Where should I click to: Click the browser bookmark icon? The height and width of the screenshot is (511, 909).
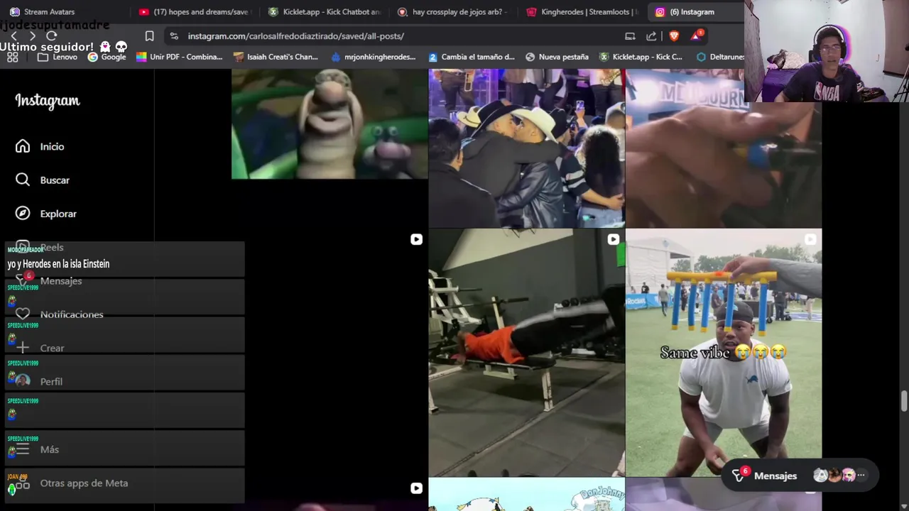(x=149, y=36)
